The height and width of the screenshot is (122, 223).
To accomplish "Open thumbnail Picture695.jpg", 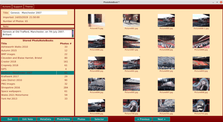I will [131, 84].
